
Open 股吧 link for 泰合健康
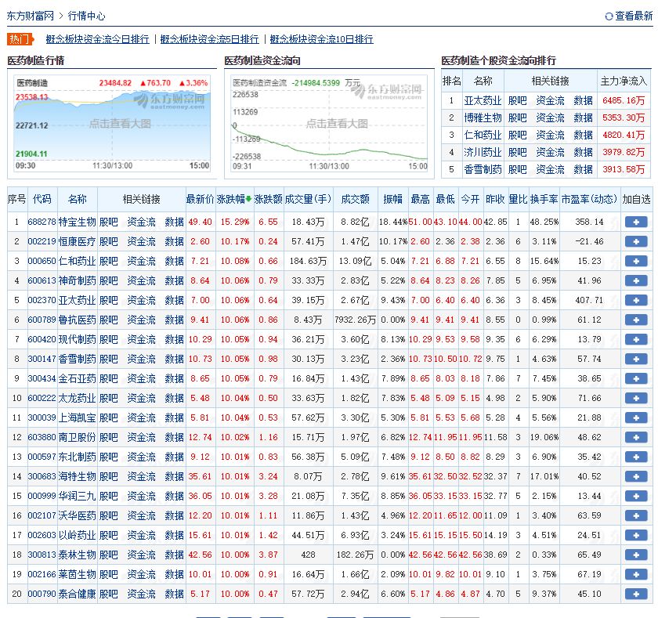pos(109,594)
